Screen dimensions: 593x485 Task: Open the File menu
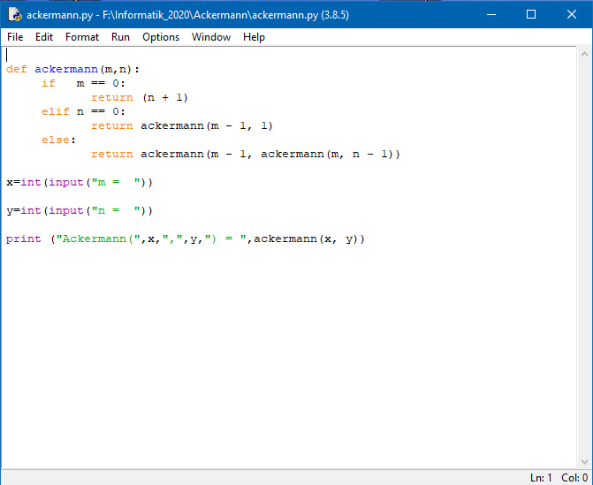(x=15, y=37)
